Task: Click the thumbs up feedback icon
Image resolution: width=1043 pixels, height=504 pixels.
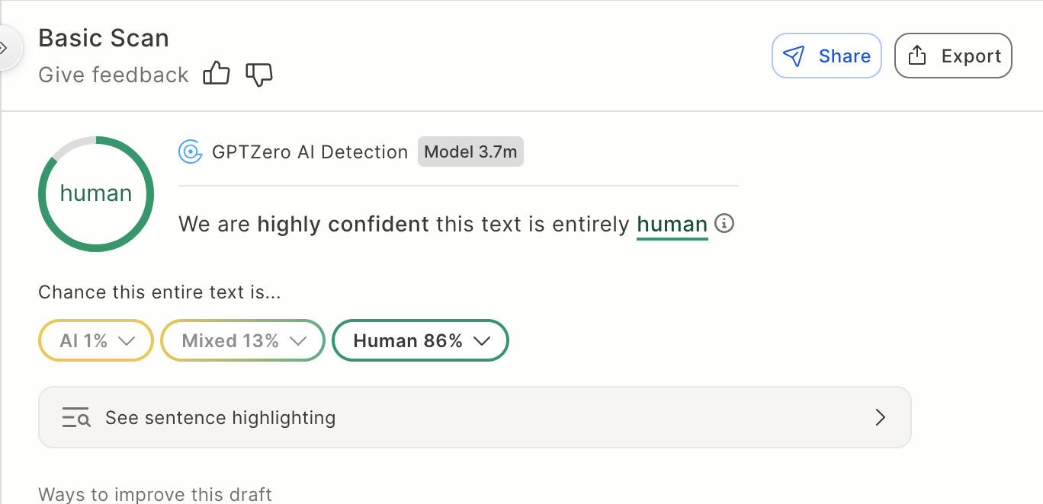Action: pos(217,74)
